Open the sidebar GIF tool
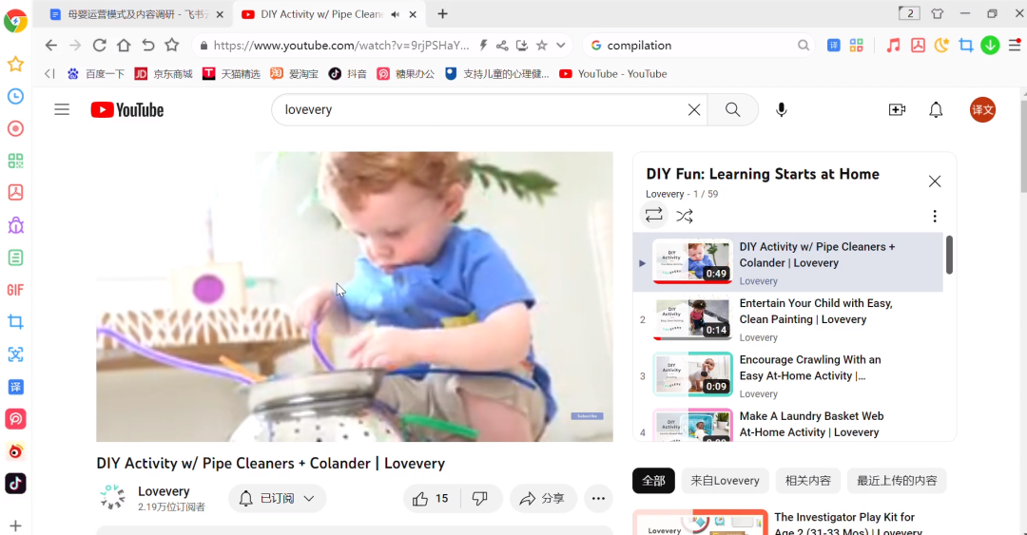1027x535 pixels. point(16,290)
